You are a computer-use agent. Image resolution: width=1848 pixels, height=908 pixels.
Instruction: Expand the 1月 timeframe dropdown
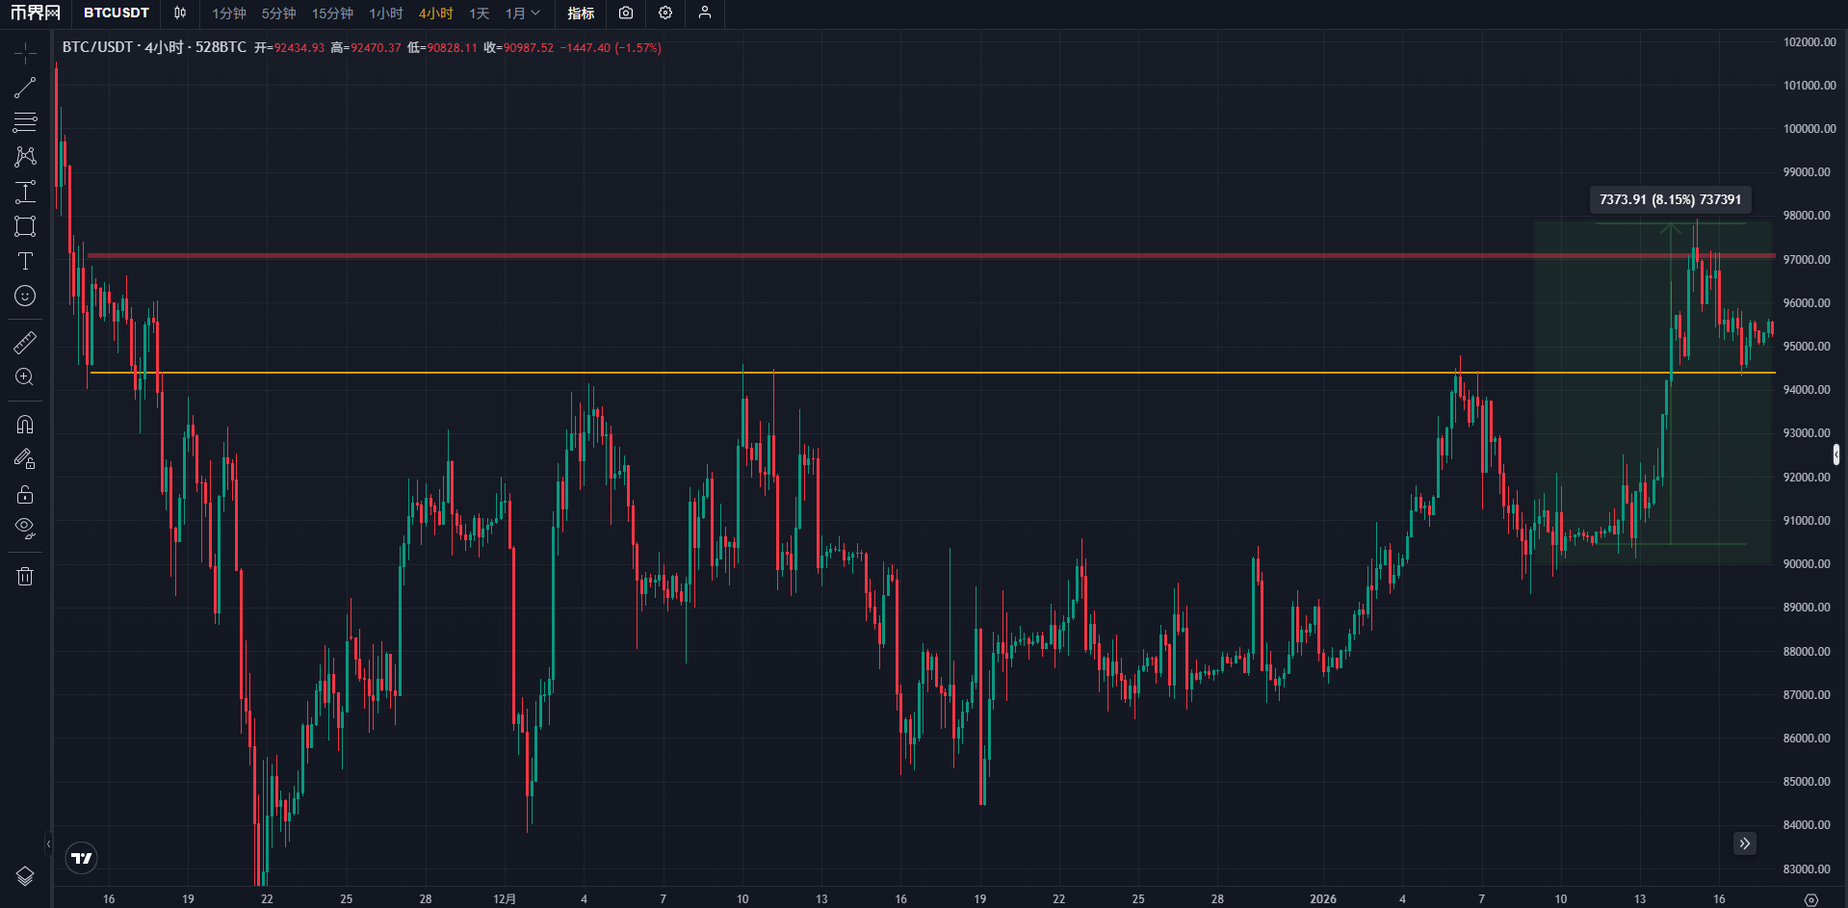pyautogui.click(x=523, y=13)
